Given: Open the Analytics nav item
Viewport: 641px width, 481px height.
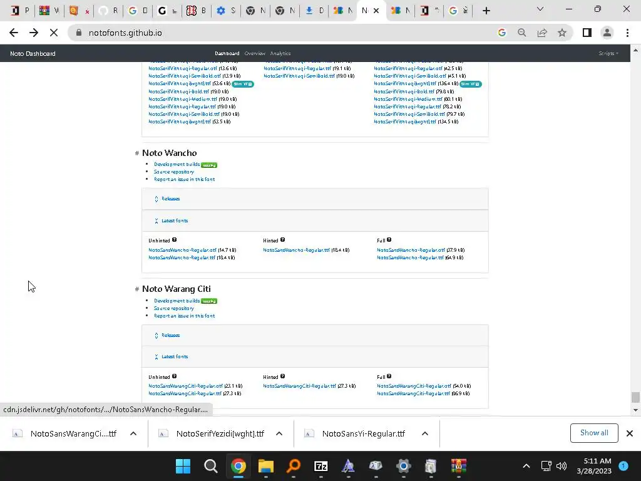Looking at the screenshot, I should (280, 54).
